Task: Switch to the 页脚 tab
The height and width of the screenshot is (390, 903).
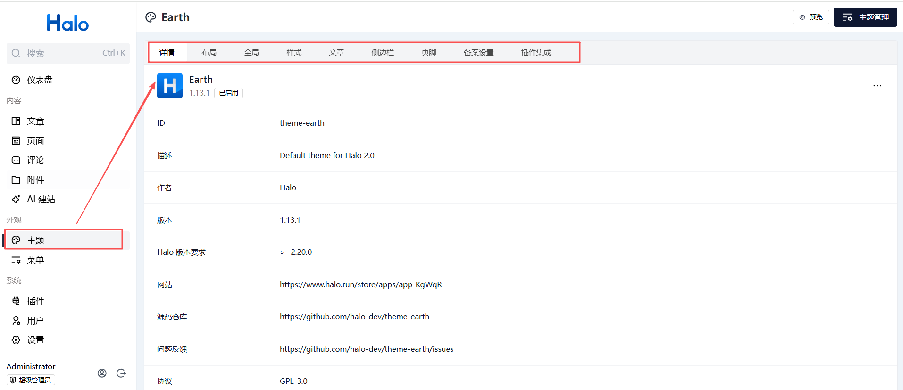Action: click(429, 52)
